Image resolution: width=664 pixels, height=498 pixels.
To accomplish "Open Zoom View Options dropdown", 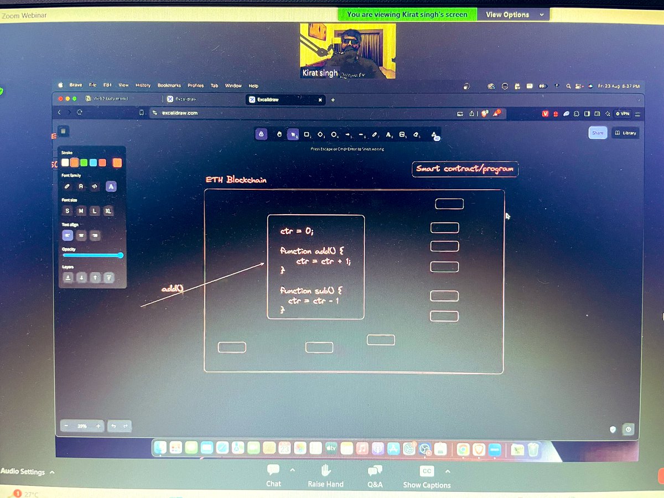I will pyautogui.click(x=515, y=15).
